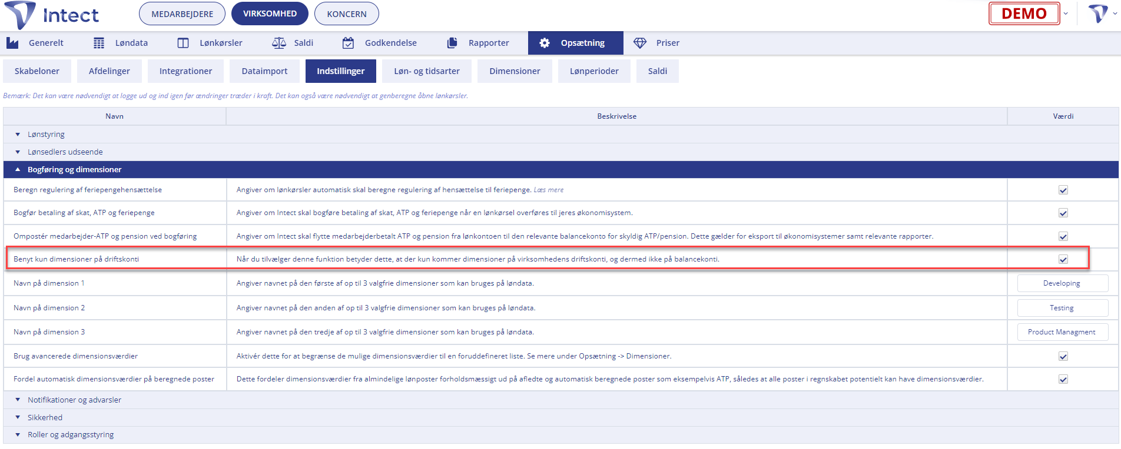Switch to Dimensioner tab
This screenshot has height=449, width=1121.
pos(515,71)
